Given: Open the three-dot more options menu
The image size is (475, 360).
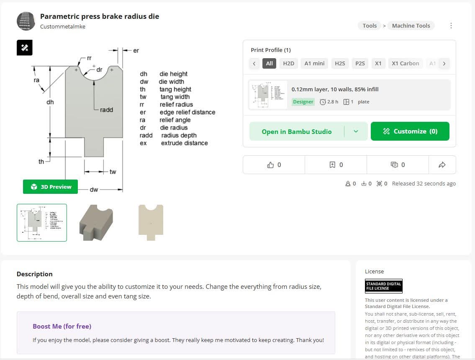Looking at the screenshot, I should click(x=451, y=26).
